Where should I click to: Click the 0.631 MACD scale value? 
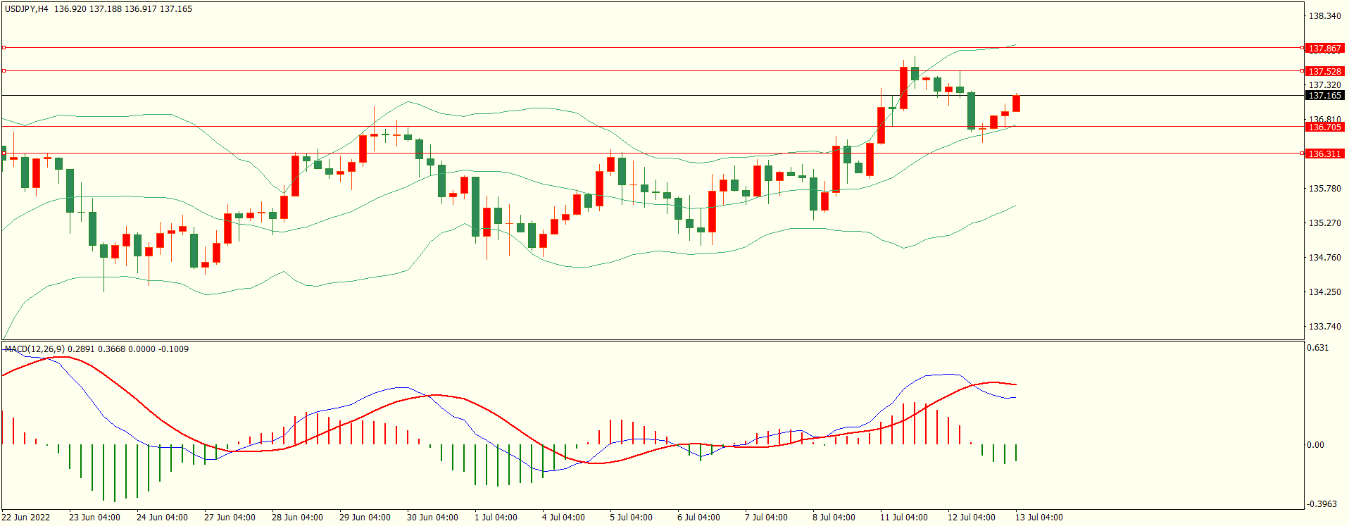[1318, 348]
